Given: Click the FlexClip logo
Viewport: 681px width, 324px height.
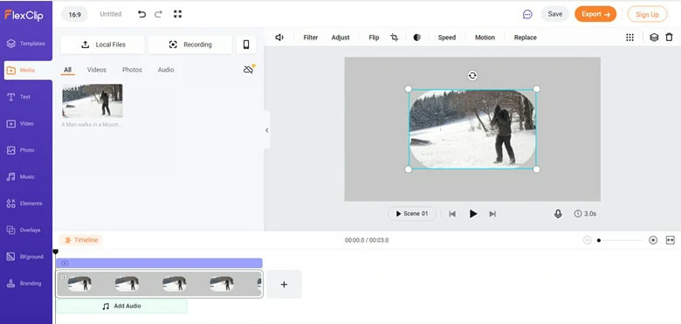Looking at the screenshot, I should [x=24, y=15].
